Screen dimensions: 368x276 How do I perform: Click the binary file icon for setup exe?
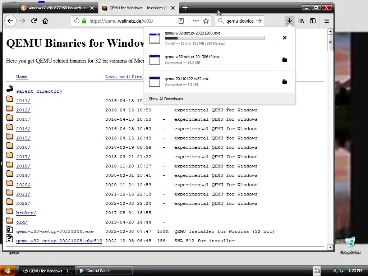click(x=9, y=229)
